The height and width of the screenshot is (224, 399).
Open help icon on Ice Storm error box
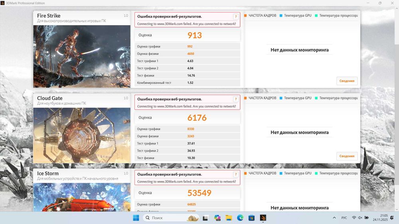pyautogui.click(x=236, y=174)
